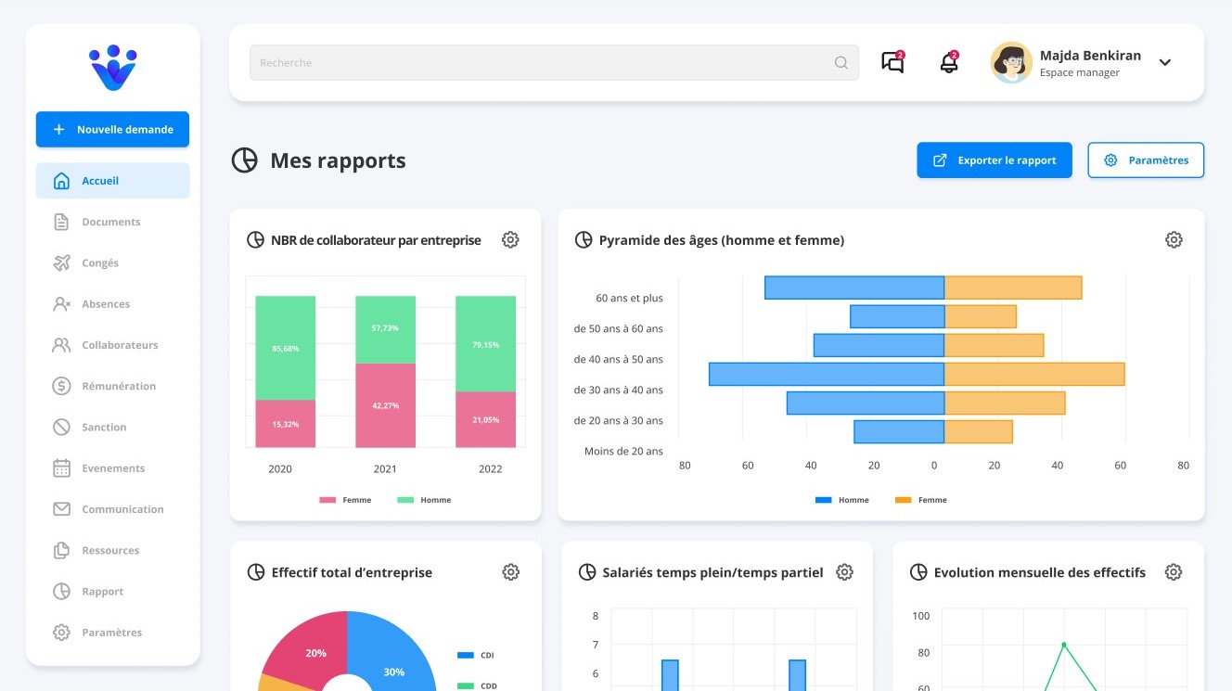Click the Femme bar for 60 ans et plus
The width and height of the screenshot is (1232, 691).
(x=1013, y=288)
